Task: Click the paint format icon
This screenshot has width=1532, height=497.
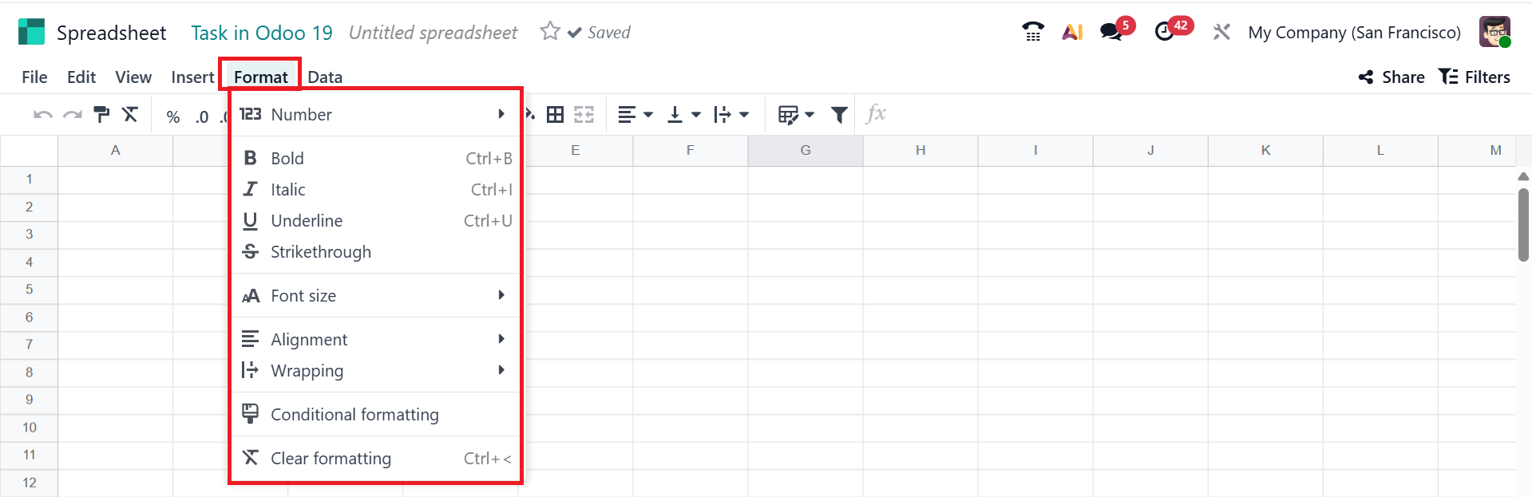Action: tap(101, 115)
